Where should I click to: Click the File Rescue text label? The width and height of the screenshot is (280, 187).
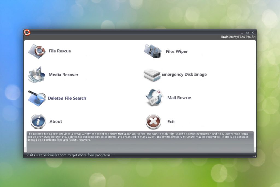coord(60,51)
